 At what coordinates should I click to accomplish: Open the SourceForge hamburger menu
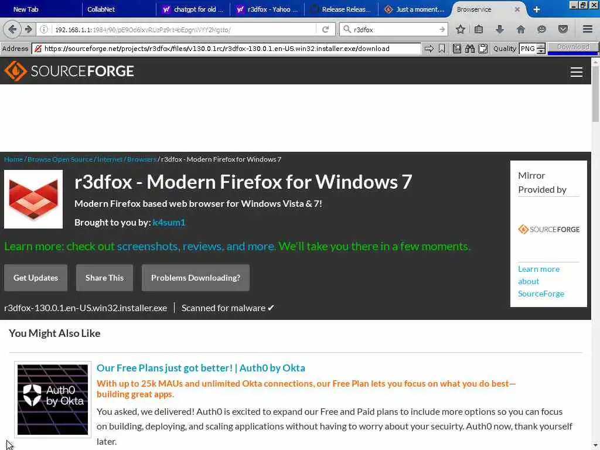point(577,72)
